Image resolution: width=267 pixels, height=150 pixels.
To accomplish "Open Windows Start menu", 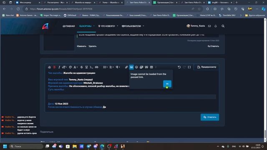I will pos(5,146).
